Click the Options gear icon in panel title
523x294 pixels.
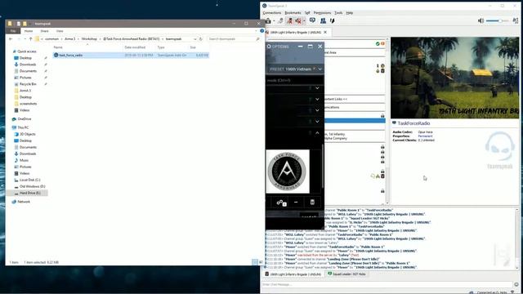click(x=269, y=47)
